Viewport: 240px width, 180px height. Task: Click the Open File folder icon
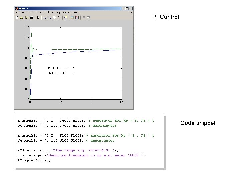point(22,17)
